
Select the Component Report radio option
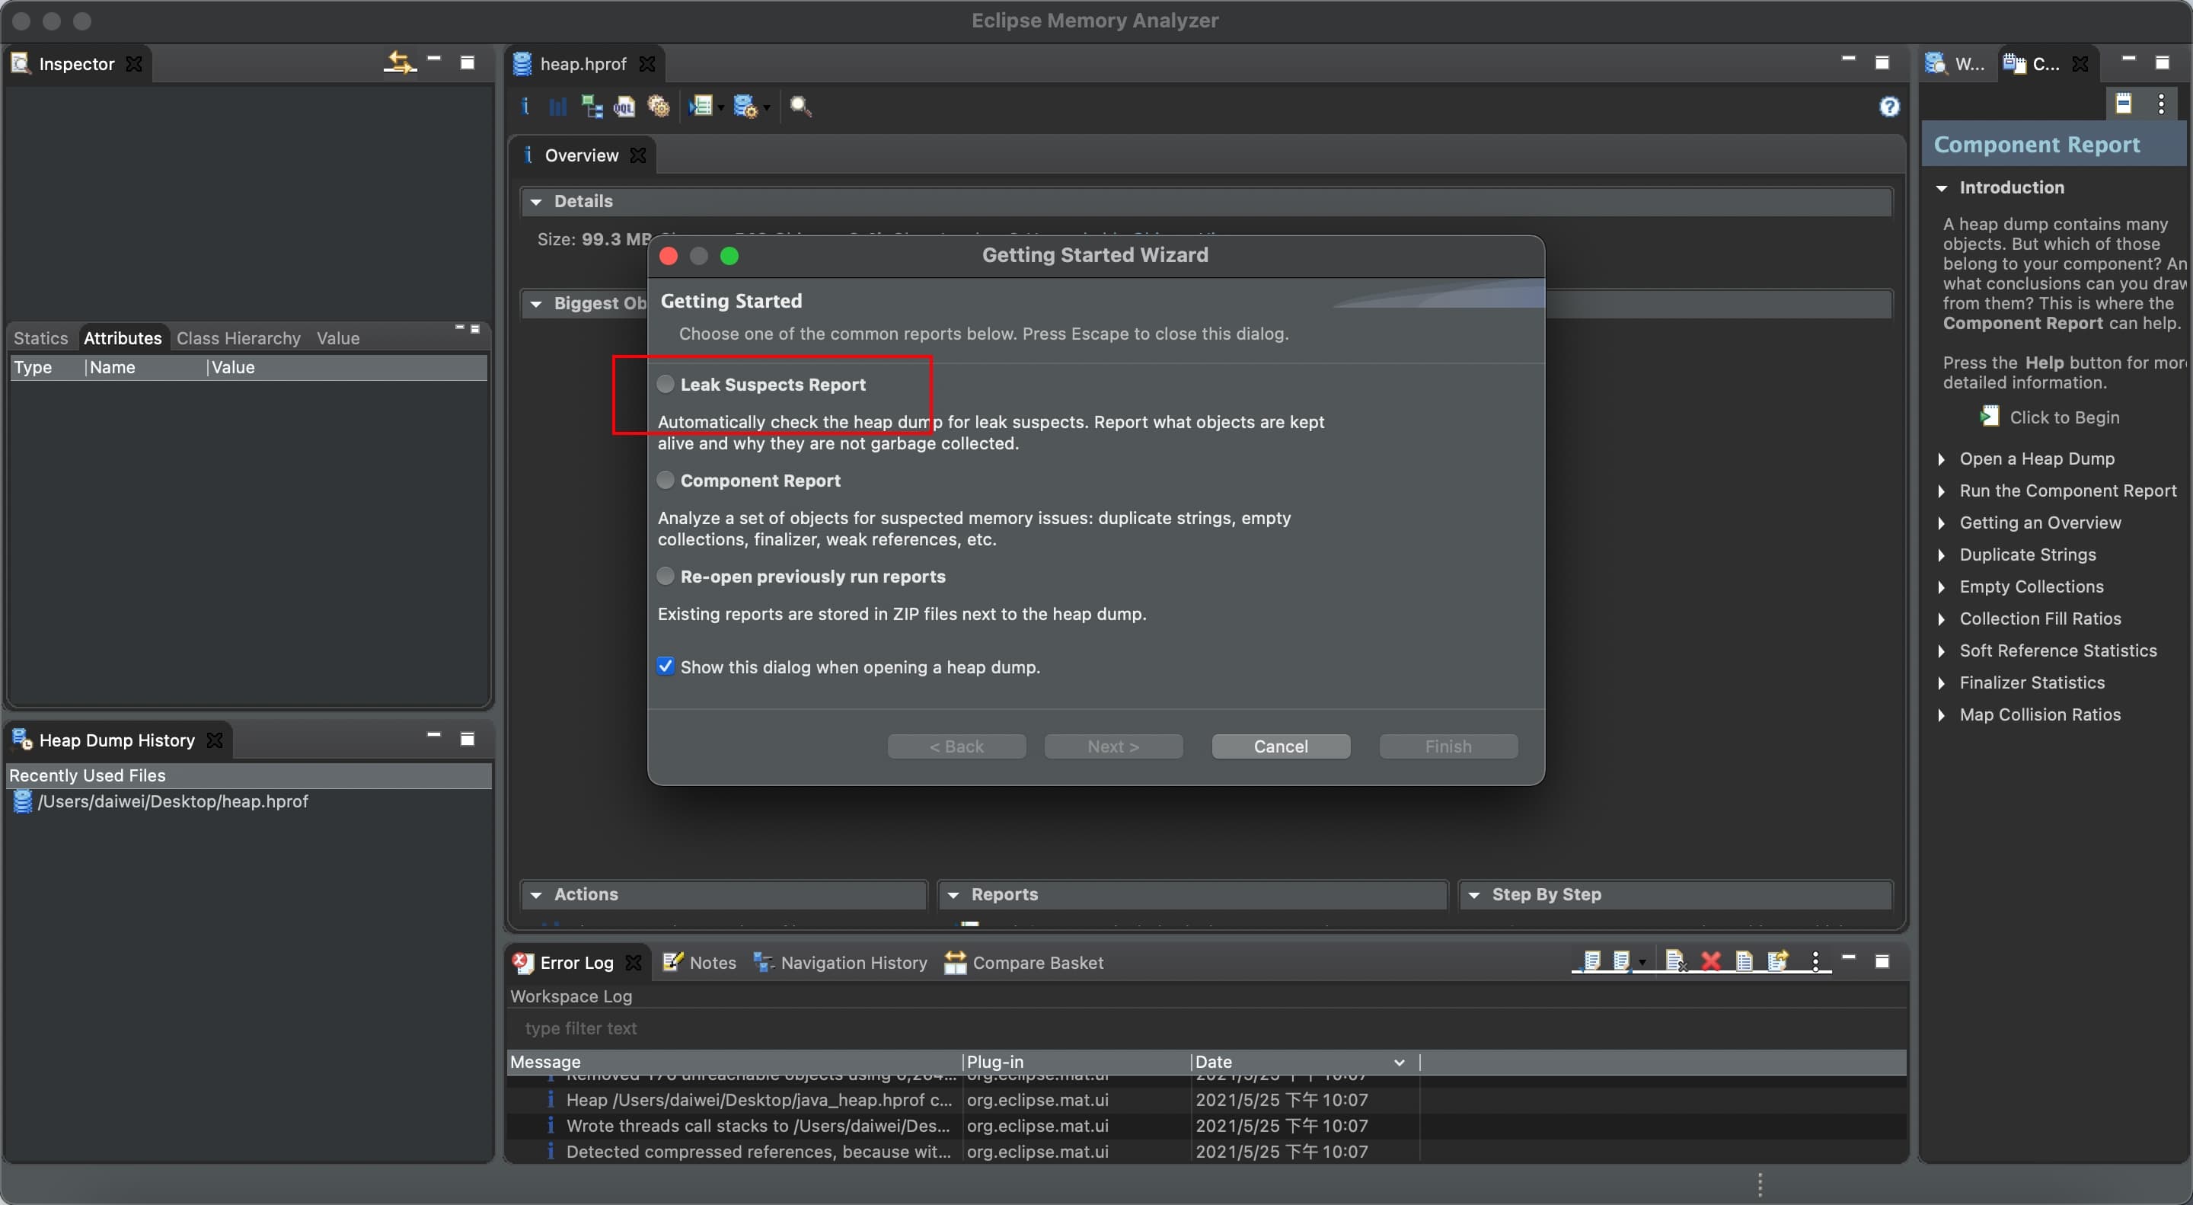(x=666, y=481)
